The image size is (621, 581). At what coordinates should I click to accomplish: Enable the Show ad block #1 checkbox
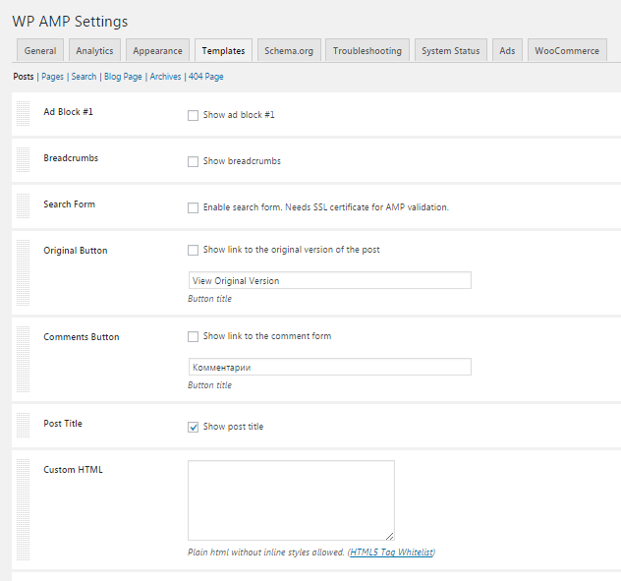pyautogui.click(x=193, y=115)
